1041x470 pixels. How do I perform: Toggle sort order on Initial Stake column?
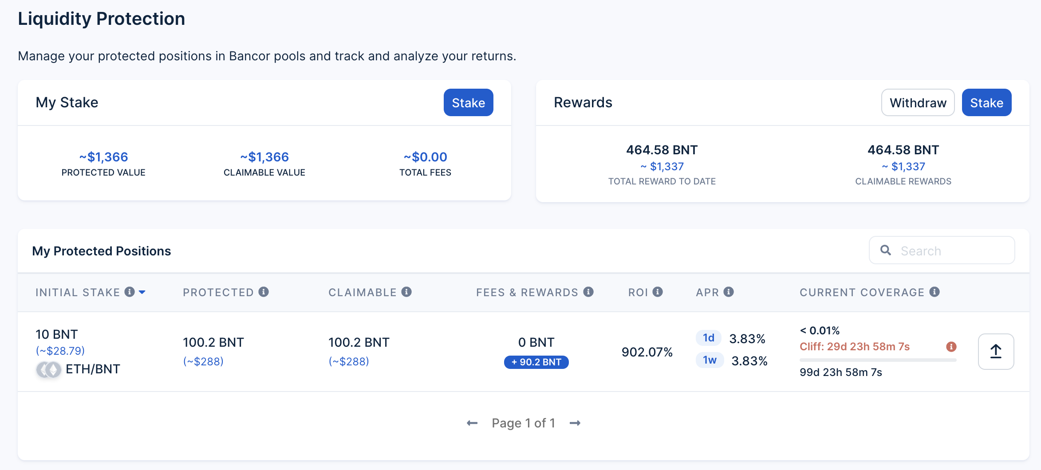78,292
